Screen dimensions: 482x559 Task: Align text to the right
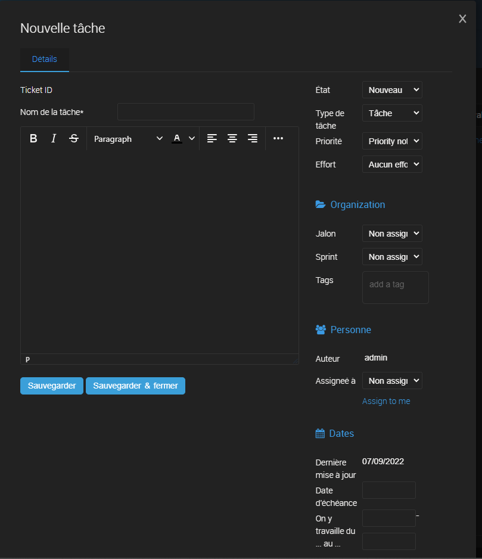[x=252, y=138]
